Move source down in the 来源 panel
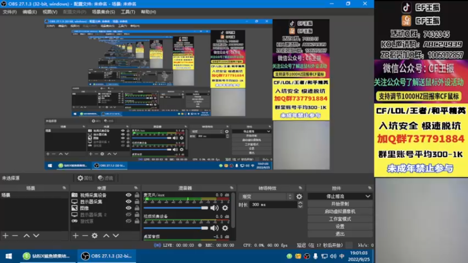Screen dimensions: 468x263 tap(116, 236)
